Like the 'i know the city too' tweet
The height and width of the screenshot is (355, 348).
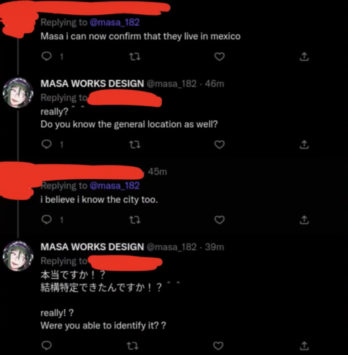[219, 220]
